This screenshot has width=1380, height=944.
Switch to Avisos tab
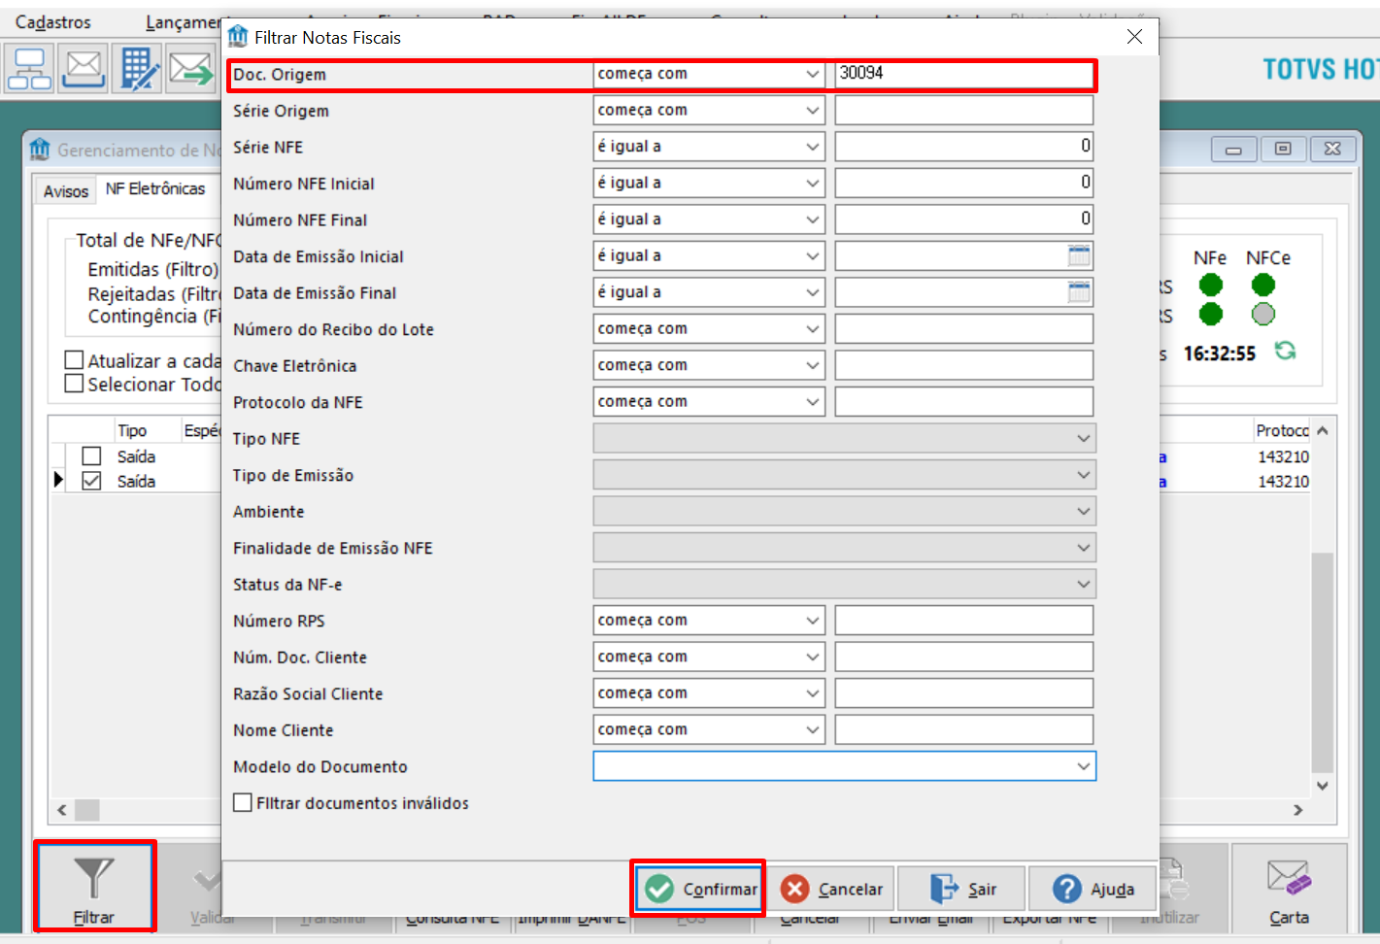coord(66,191)
